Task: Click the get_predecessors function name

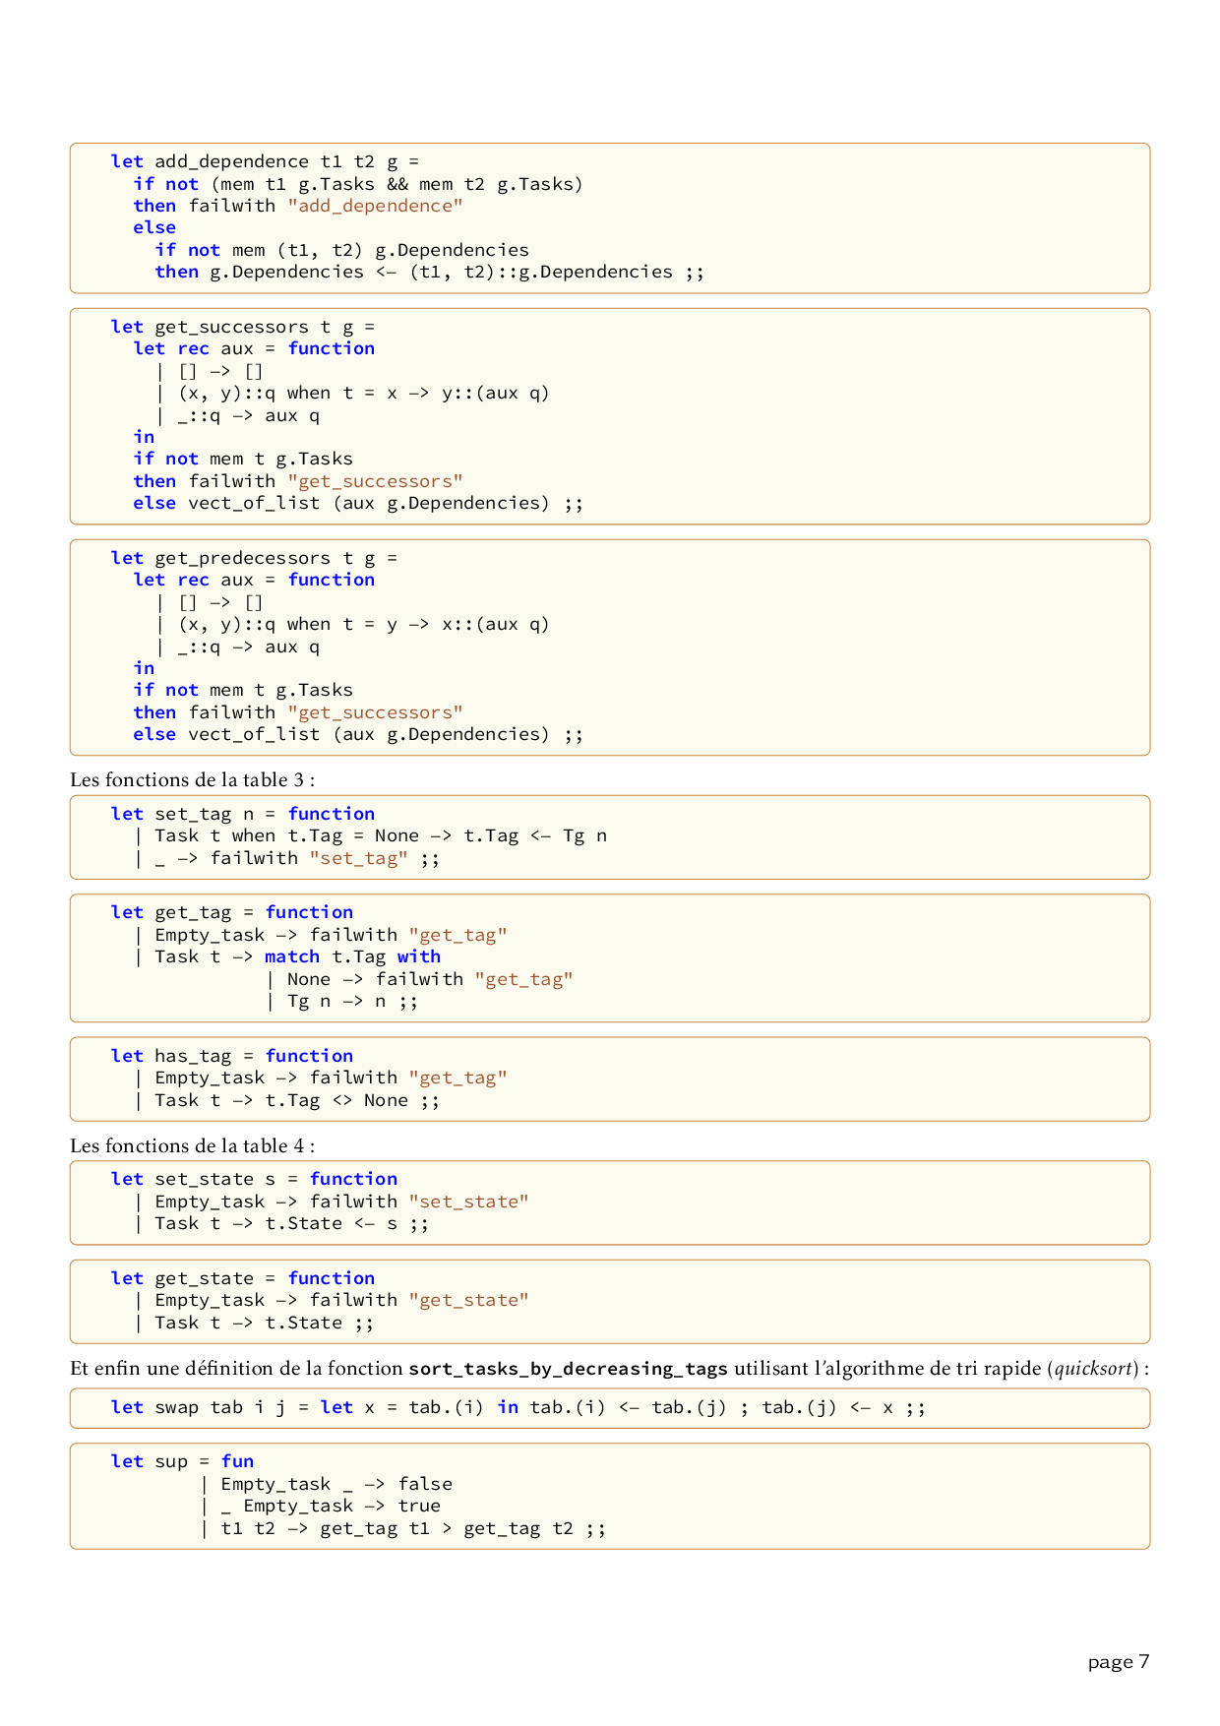Action: (x=242, y=558)
